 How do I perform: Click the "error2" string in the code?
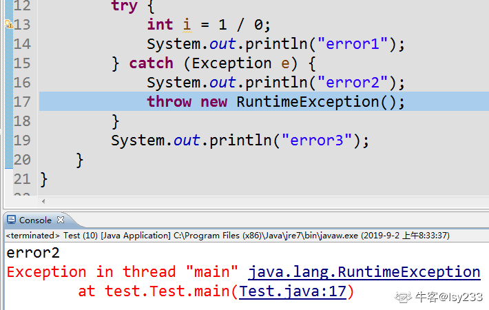click(x=353, y=83)
